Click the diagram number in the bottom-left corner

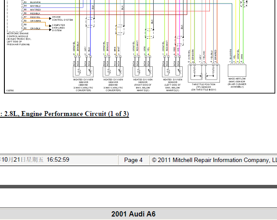point(10,90)
